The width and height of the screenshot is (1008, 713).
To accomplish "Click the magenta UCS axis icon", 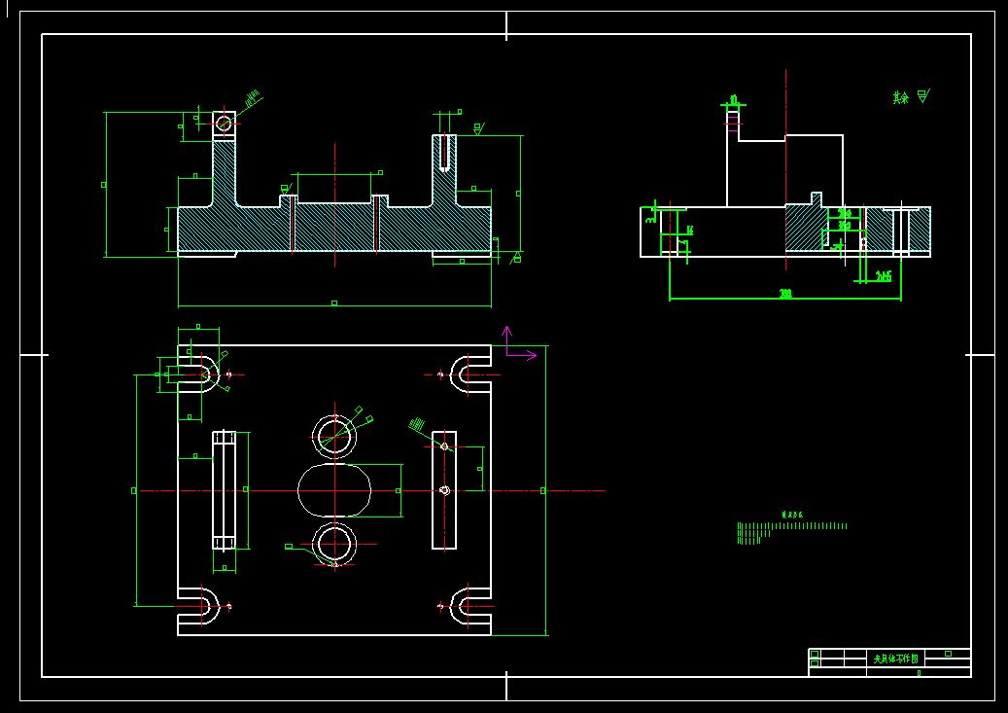I will 518,343.
